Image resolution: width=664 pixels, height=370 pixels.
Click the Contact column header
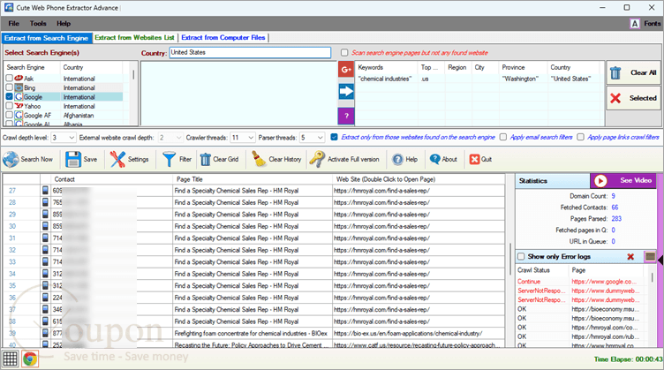(x=112, y=179)
